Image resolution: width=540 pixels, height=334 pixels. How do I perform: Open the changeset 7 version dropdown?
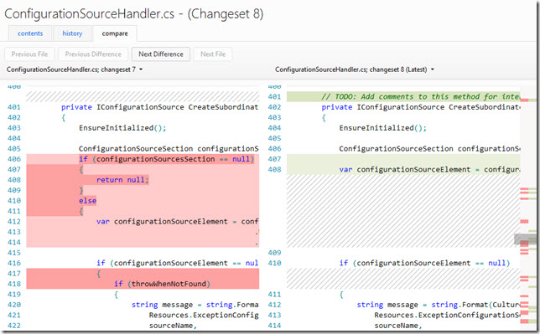point(75,69)
